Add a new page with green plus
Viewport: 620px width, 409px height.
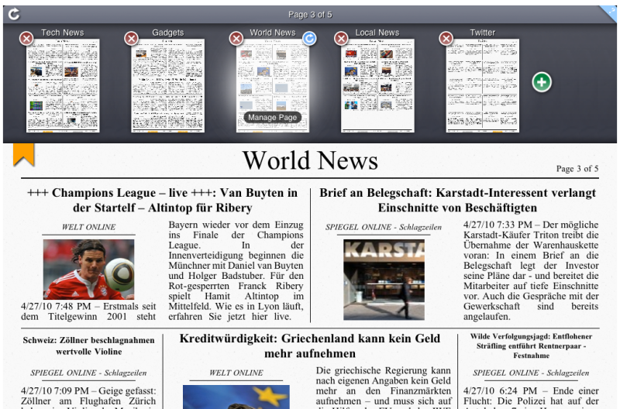pos(542,82)
